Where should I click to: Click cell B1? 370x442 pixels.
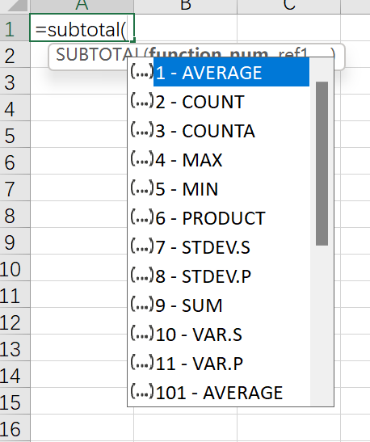pyautogui.click(x=186, y=27)
